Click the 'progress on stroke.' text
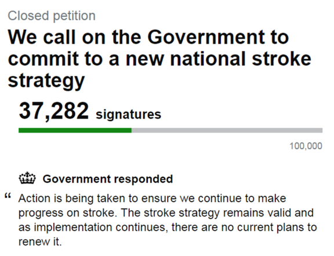 coord(68,213)
